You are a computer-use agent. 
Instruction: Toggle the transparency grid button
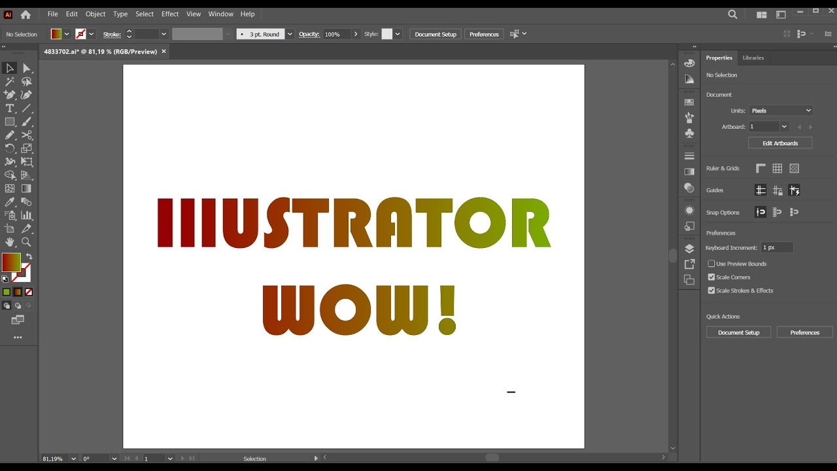794,168
